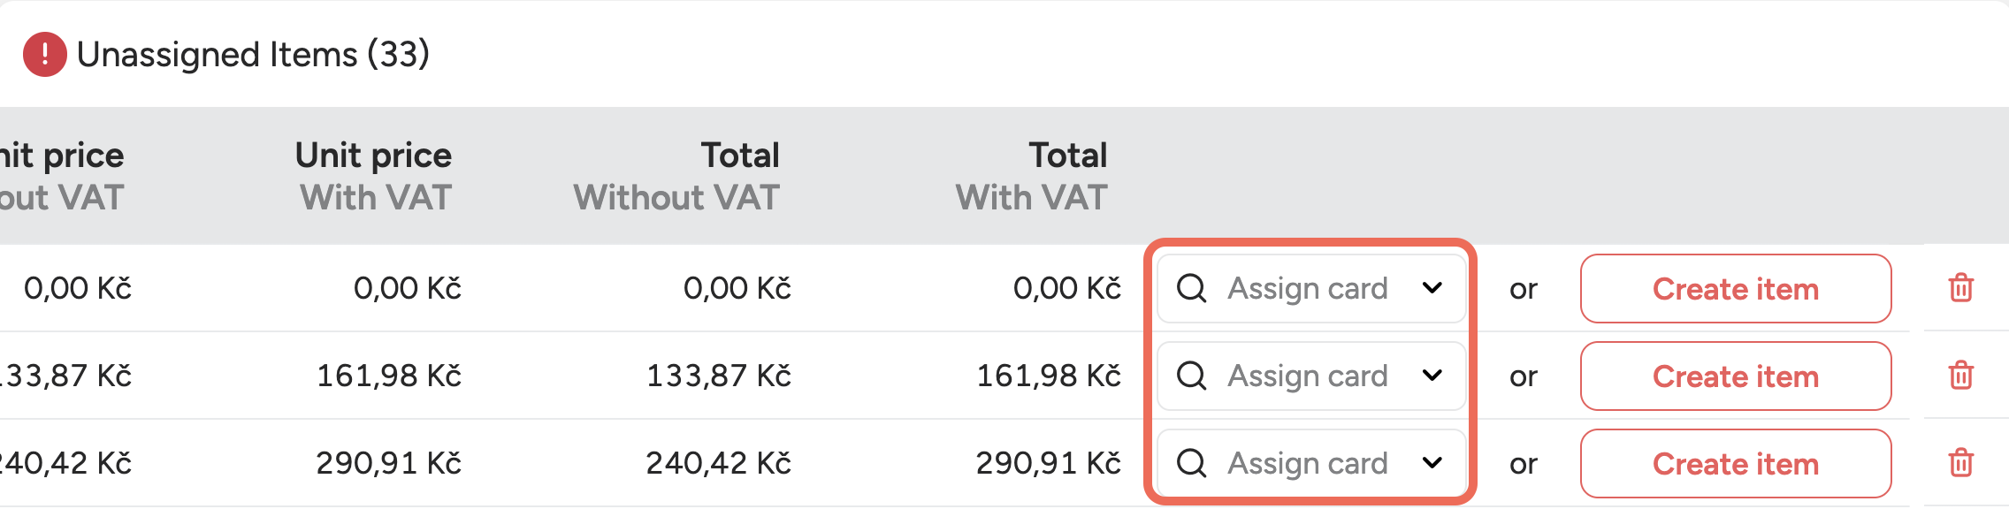Click the Total With VAT column header
This screenshot has width=2009, height=509.
tap(1032, 176)
